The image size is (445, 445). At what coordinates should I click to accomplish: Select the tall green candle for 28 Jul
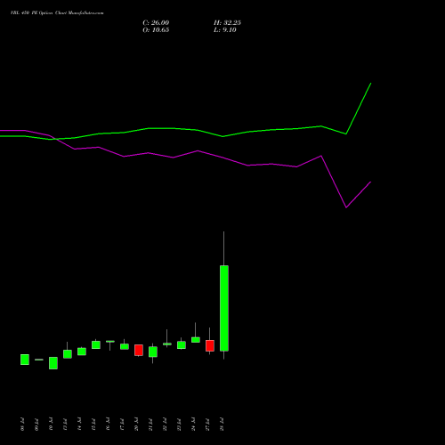tap(224, 308)
